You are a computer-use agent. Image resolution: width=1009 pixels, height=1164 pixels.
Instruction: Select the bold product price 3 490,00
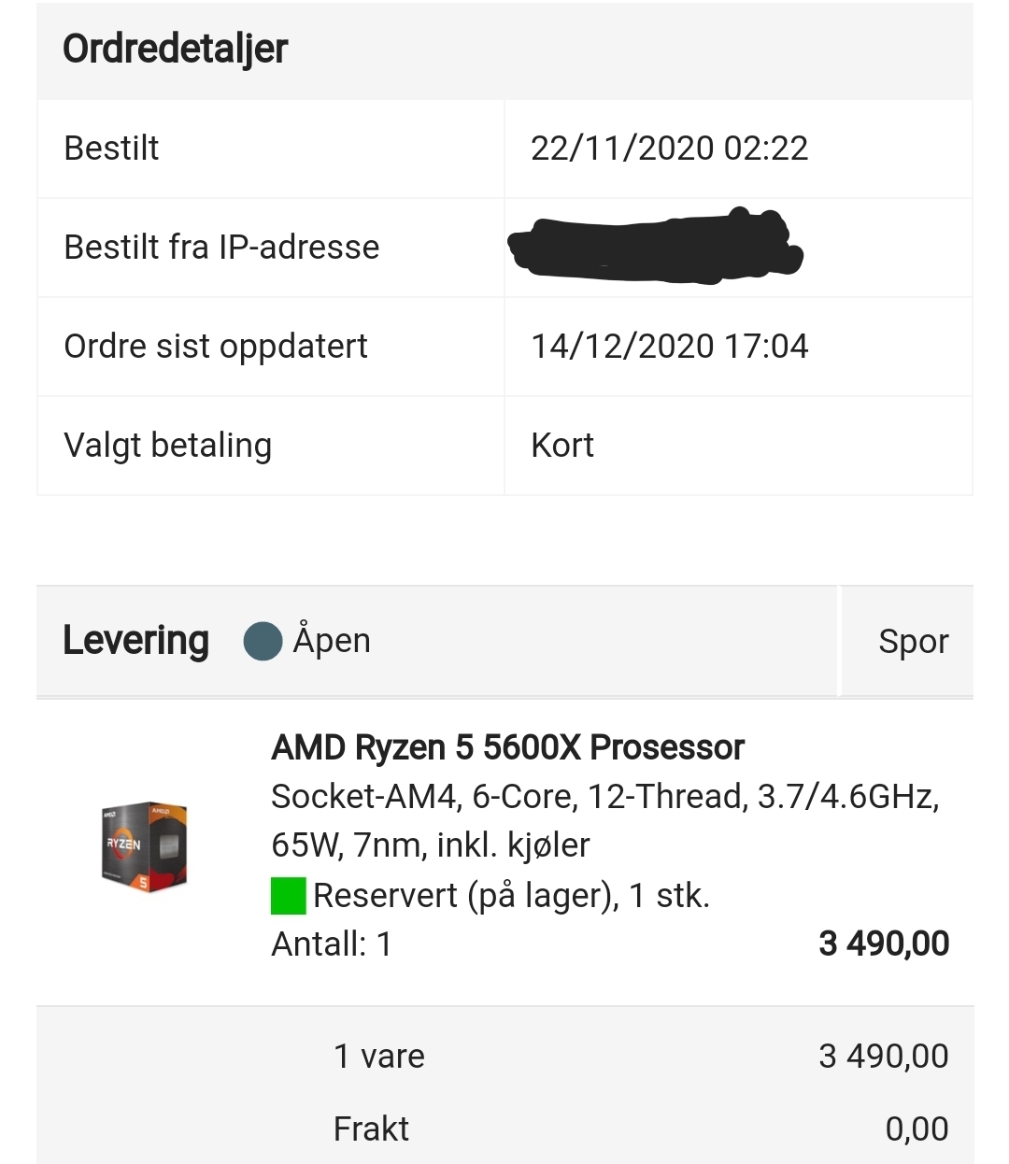click(884, 944)
